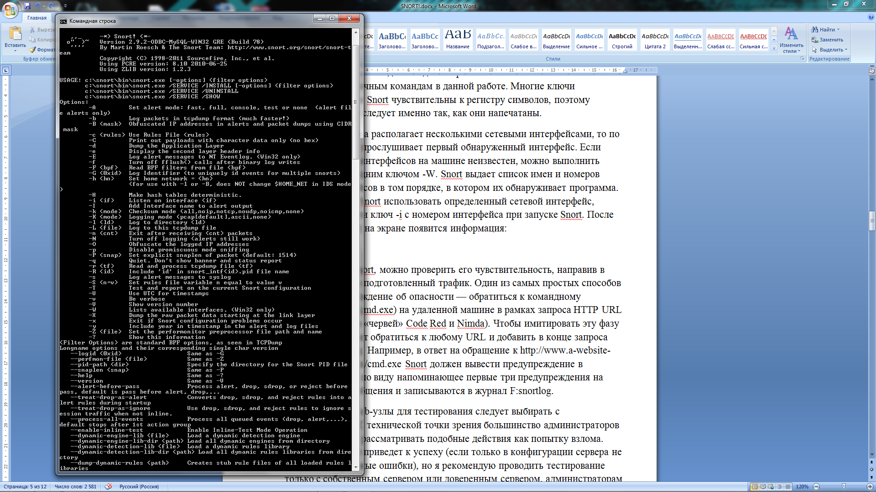Open the cmd window system menu icon
The width and height of the screenshot is (876, 492).
pos(63,21)
